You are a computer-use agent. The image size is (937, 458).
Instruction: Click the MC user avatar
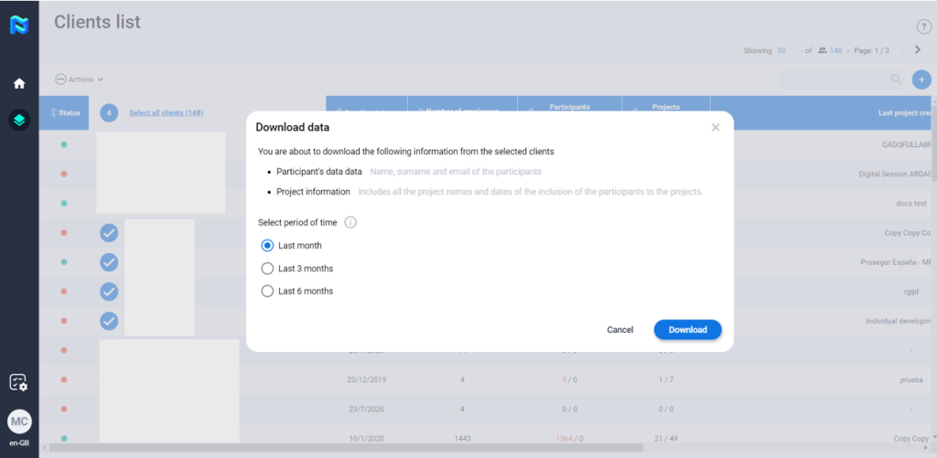tap(19, 421)
